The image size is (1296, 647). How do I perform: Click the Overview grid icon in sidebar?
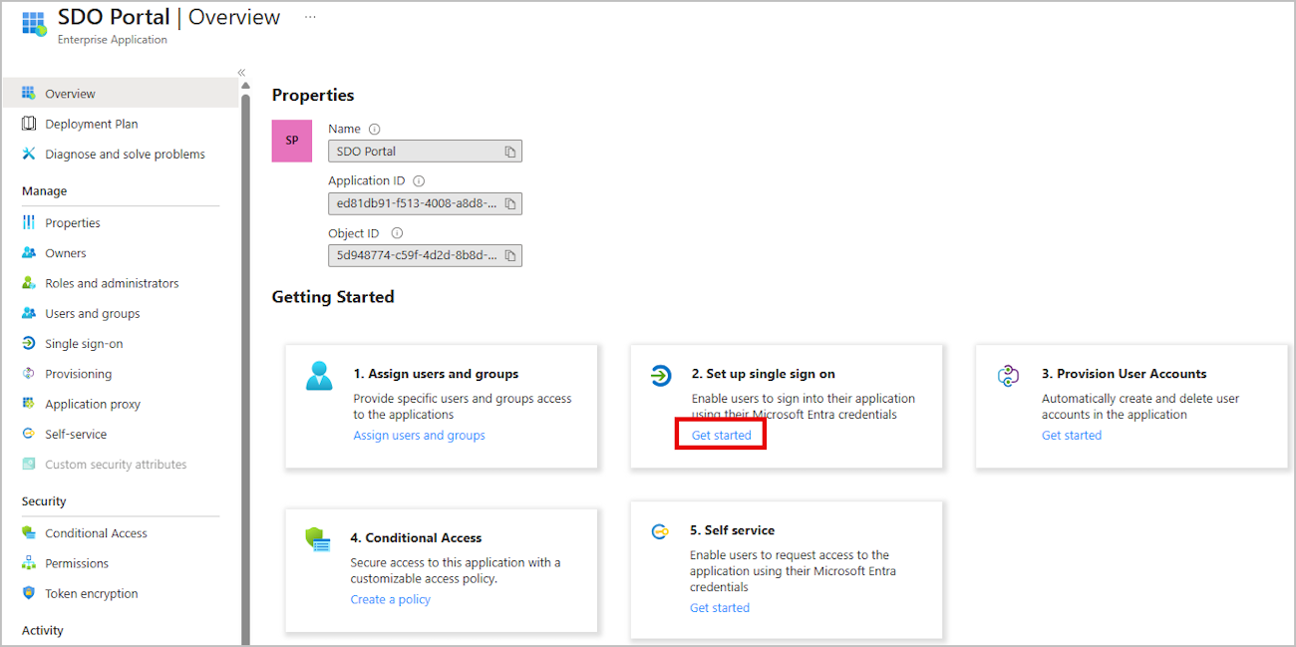[28, 94]
